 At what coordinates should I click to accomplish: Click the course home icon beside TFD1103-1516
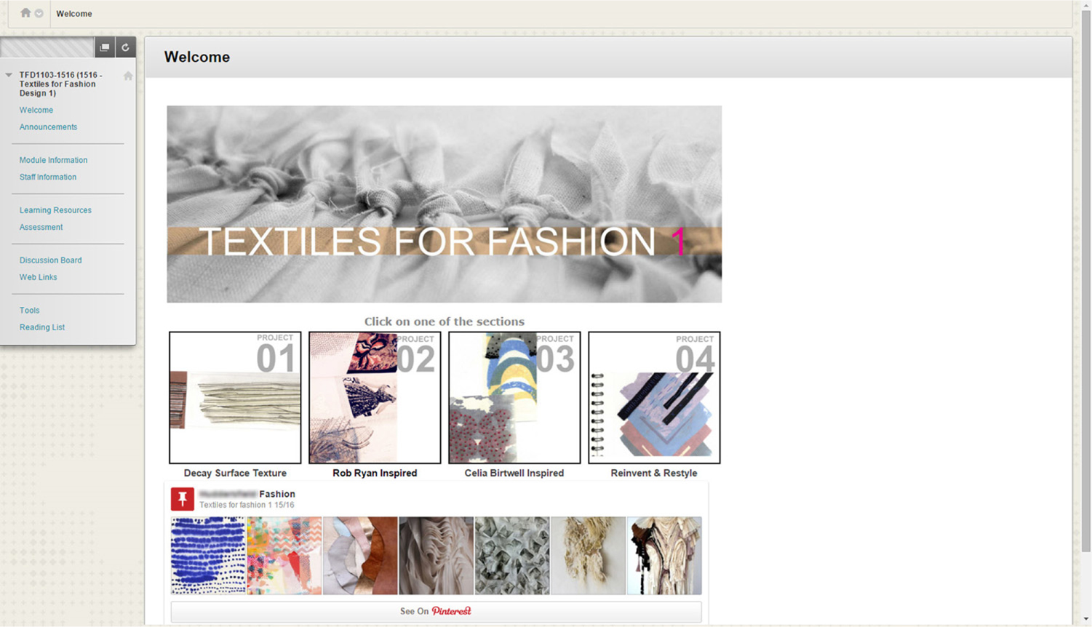point(128,76)
